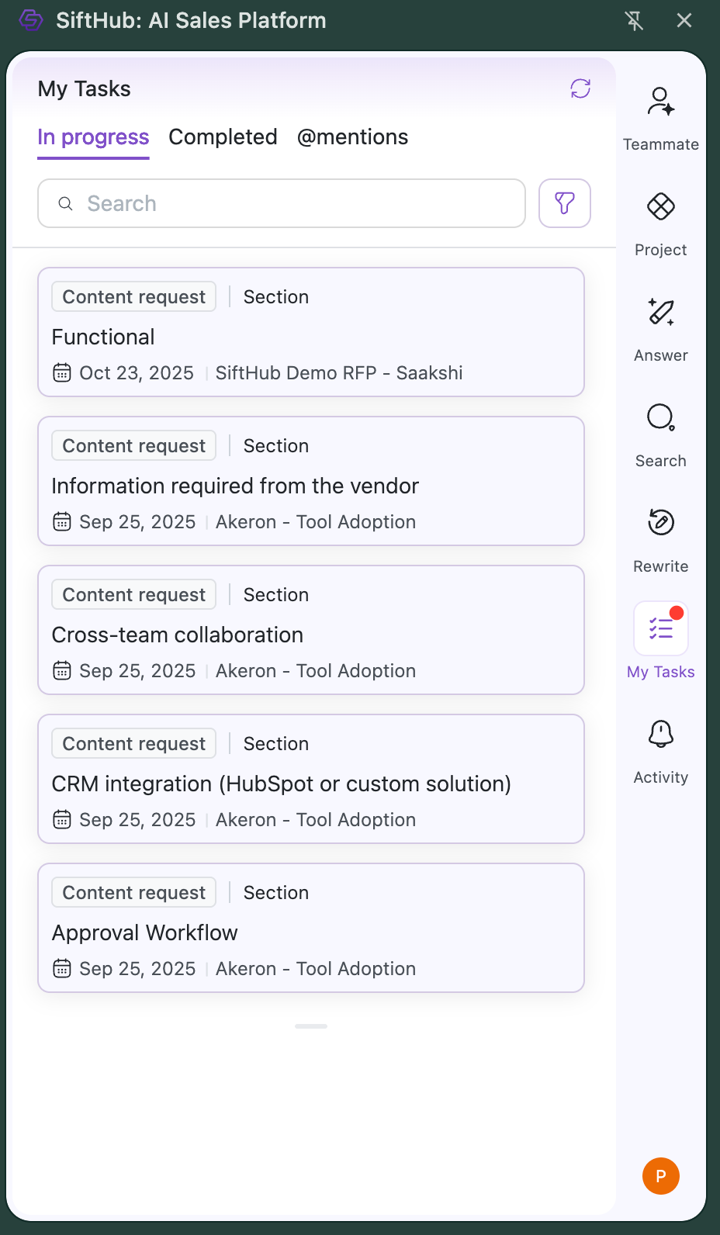Screen dimensions: 720x1235
Task: Open the Teammate panel icon
Action: [x=660, y=102]
